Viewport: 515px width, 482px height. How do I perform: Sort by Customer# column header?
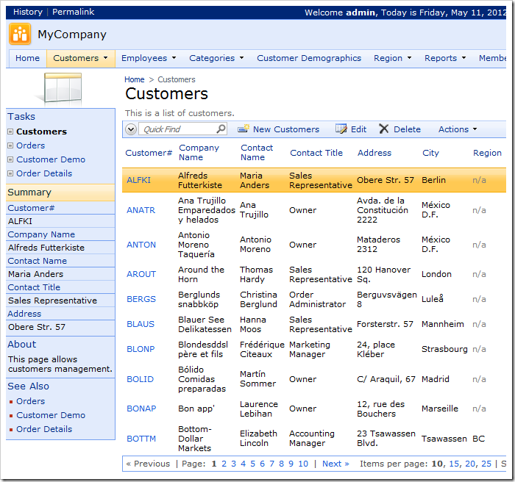point(149,153)
